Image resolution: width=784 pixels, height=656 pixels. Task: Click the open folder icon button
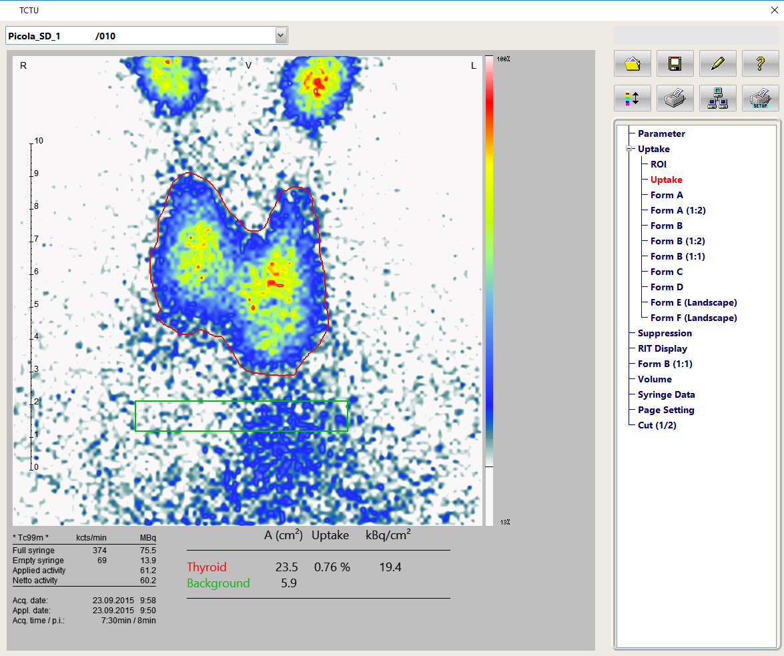point(632,63)
